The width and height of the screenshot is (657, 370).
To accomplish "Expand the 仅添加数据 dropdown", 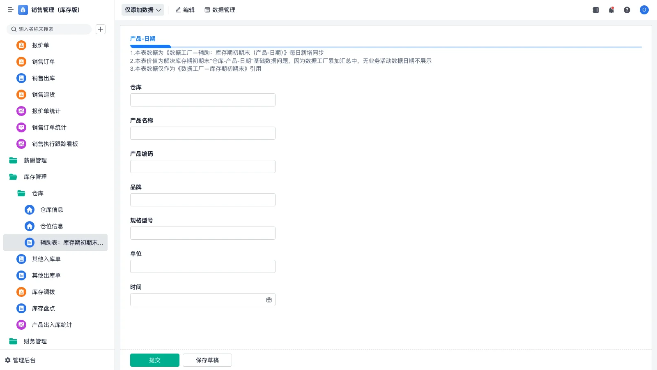I will click(142, 10).
